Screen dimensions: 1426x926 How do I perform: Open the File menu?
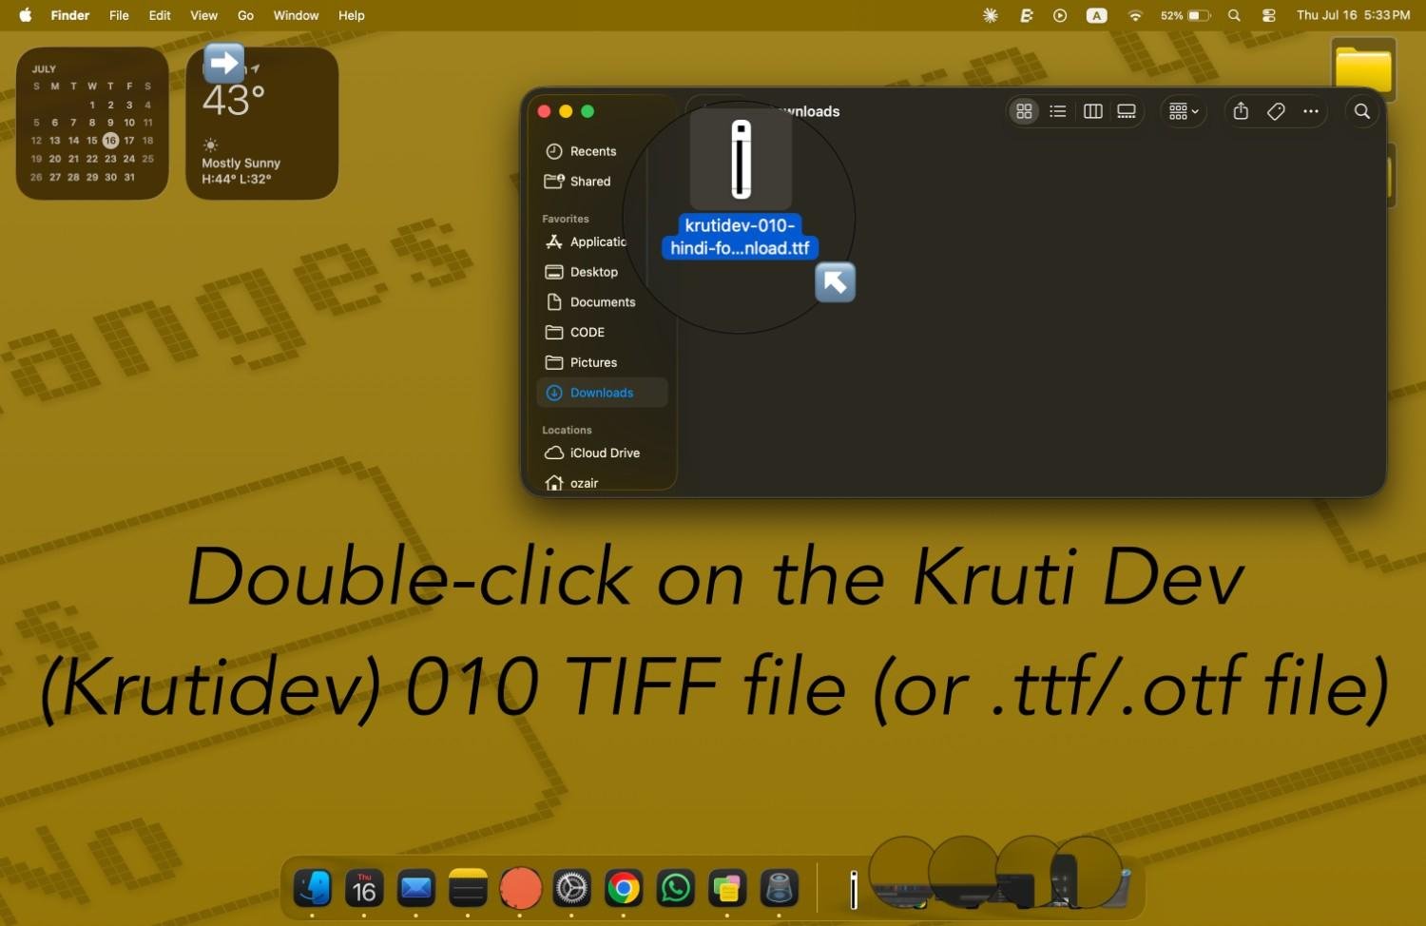pyautogui.click(x=119, y=15)
